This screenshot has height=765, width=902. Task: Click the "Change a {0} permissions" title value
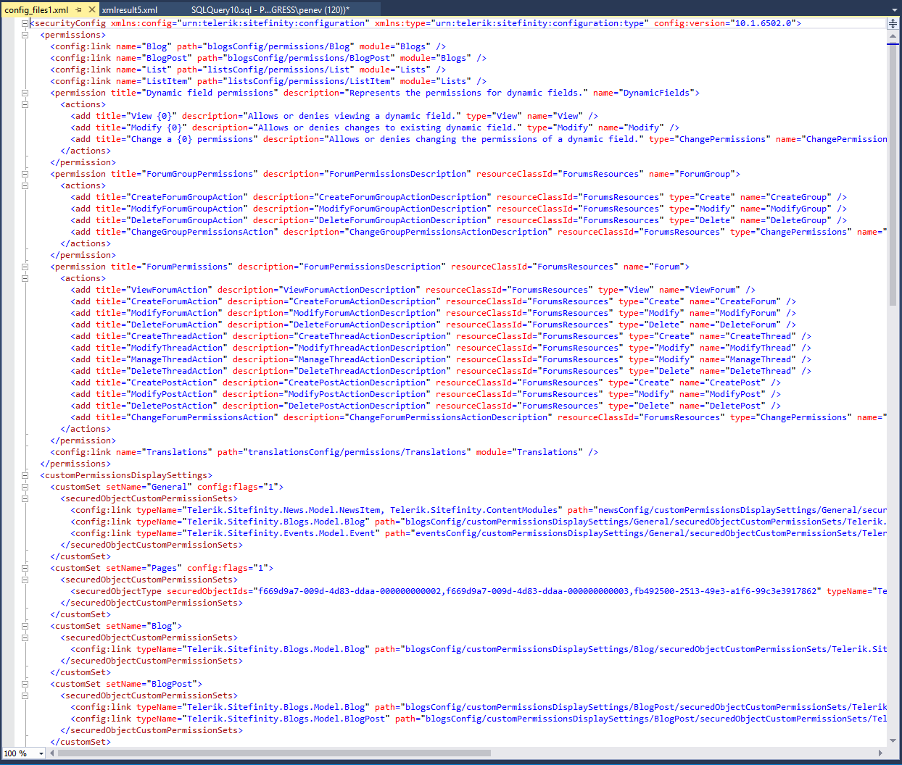click(x=192, y=139)
